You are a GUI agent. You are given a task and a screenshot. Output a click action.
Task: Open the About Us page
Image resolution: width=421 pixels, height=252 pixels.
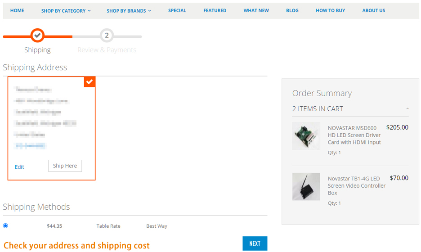click(373, 10)
